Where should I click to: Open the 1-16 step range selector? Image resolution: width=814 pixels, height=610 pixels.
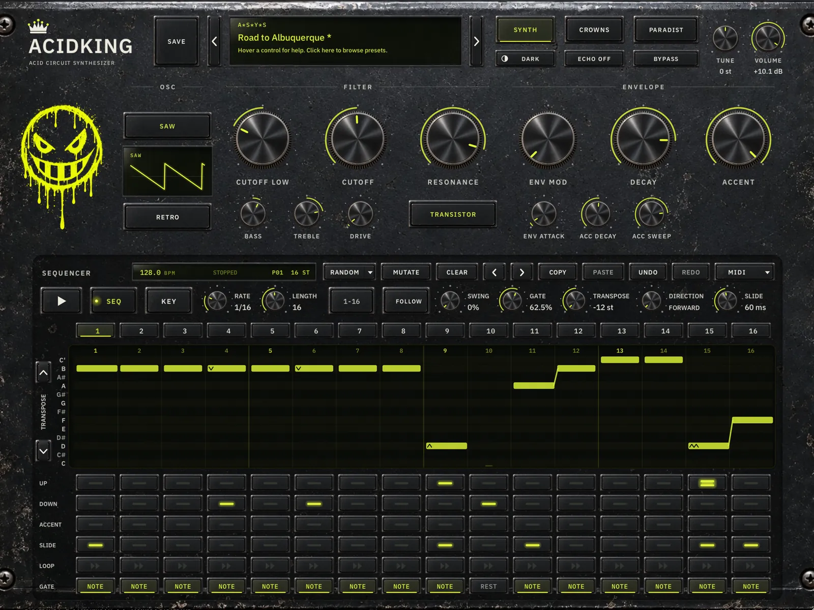(352, 301)
